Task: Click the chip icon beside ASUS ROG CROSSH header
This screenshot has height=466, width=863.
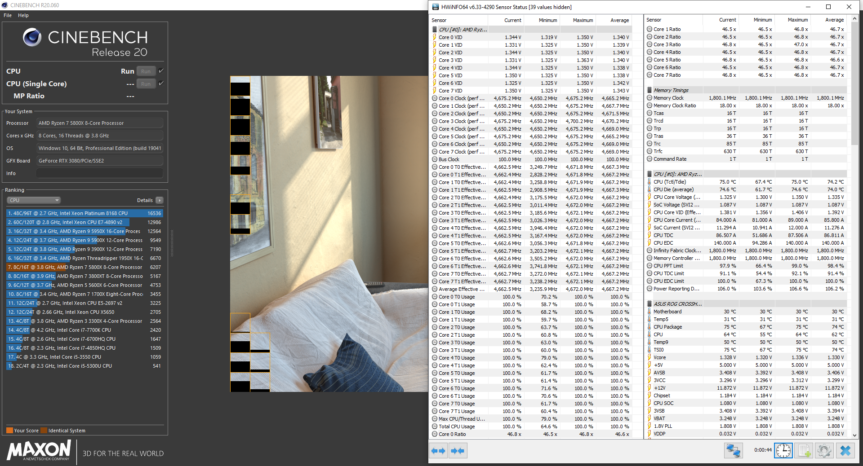Action: click(649, 304)
